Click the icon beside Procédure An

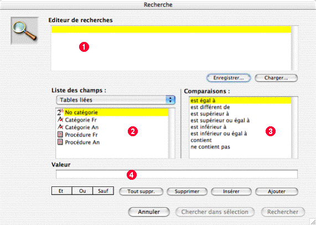pos(60,142)
